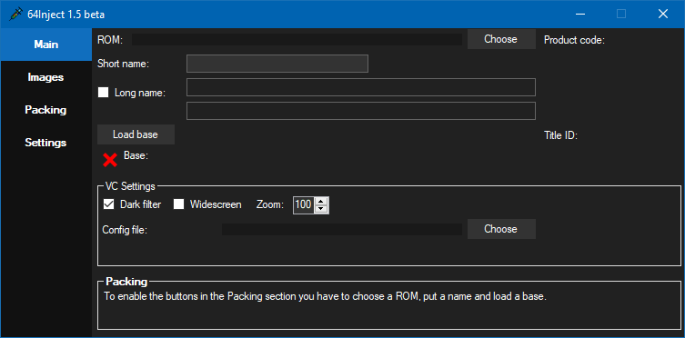Click the red X base status icon
Image resolution: width=685 pixels, height=338 pixels.
tap(110, 160)
